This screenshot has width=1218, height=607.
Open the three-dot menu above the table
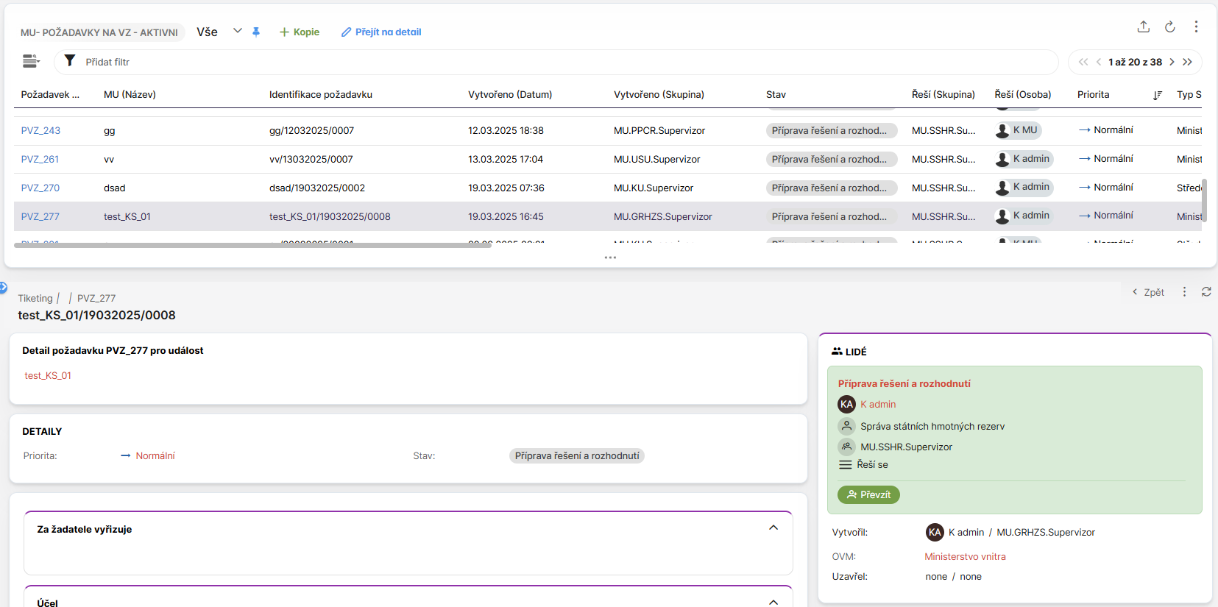[1196, 27]
